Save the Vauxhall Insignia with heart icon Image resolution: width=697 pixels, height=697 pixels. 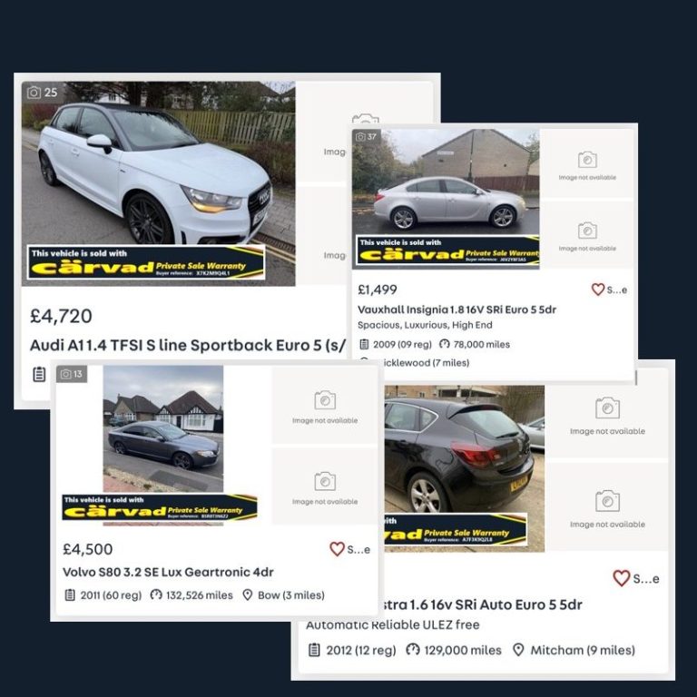[x=598, y=290]
